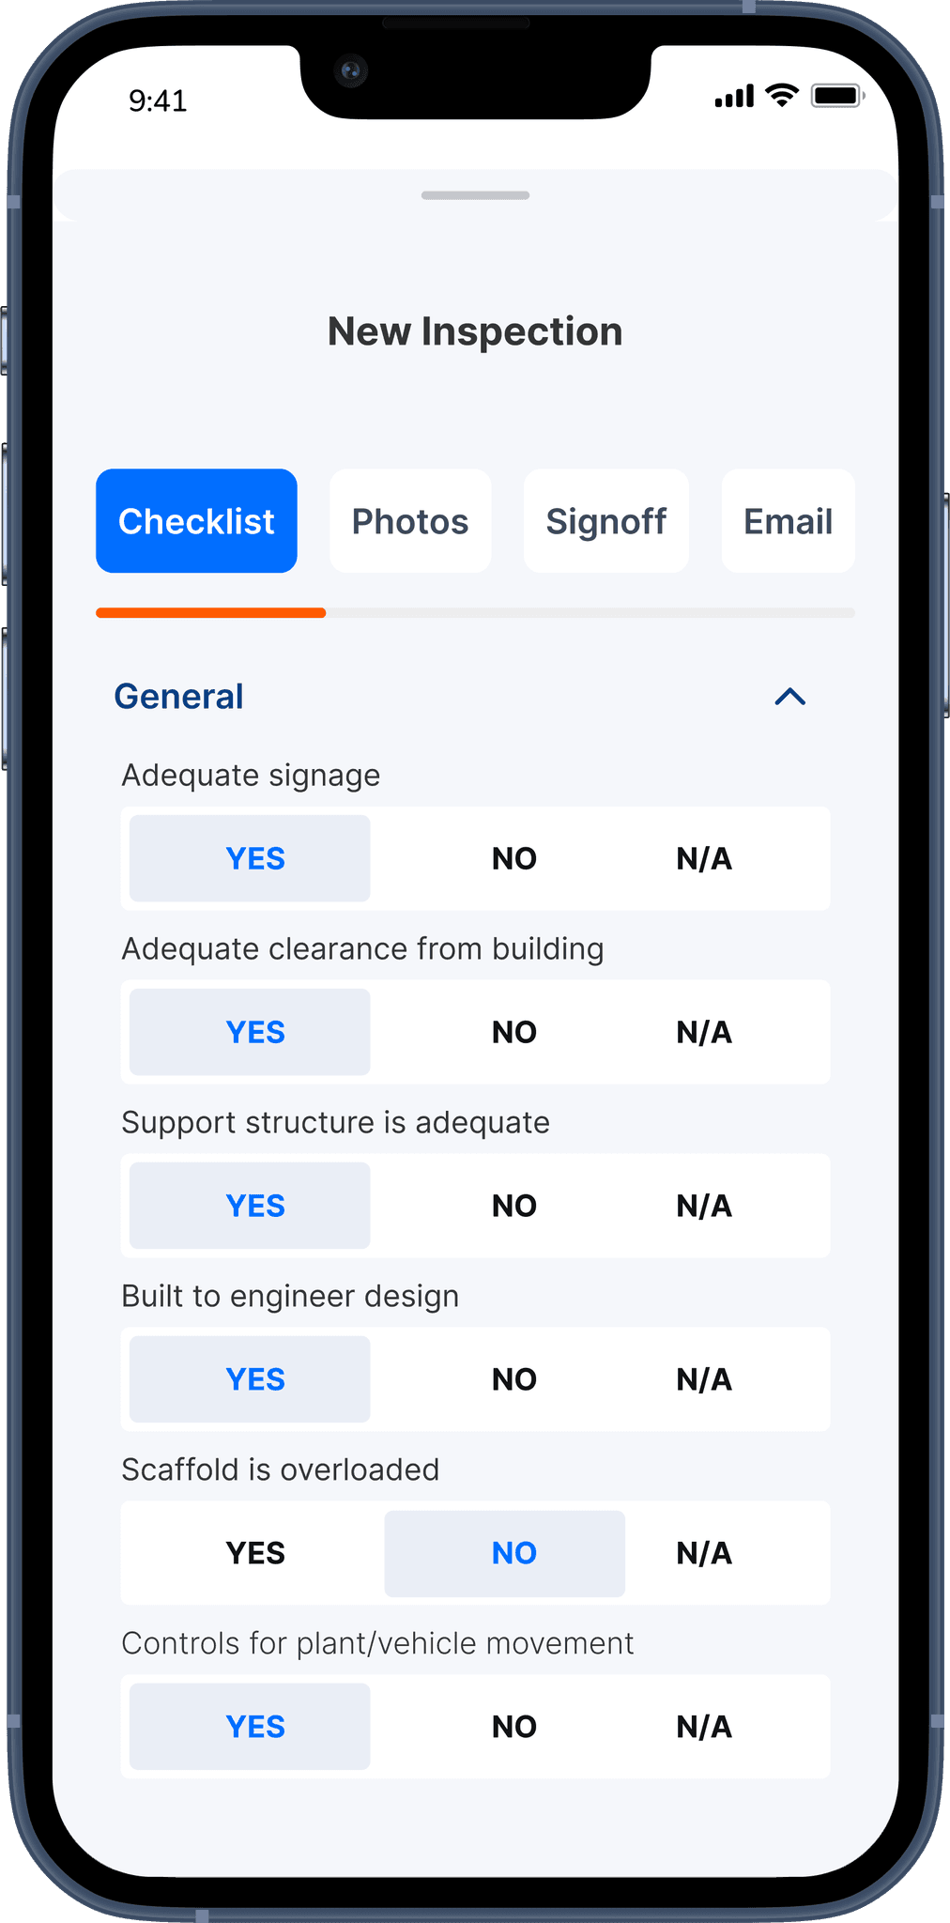Mark N/A for Adequate clearance from building
950x1923 pixels.
coord(703,1031)
